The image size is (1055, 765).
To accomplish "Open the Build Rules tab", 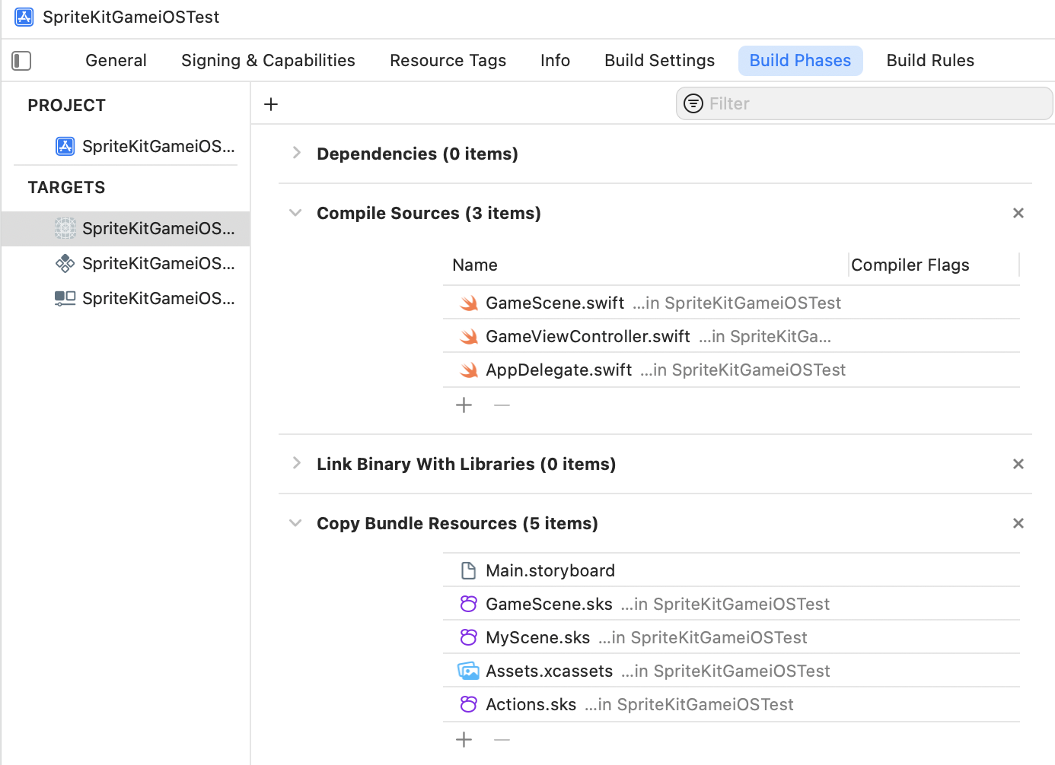I will (x=930, y=61).
